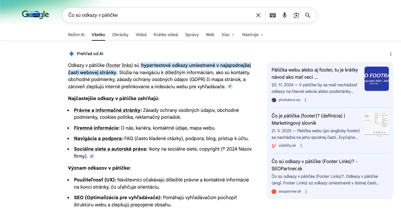Open three-dot menu next to photoknut.eu
The width and height of the screenshot is (401, 209).
tap(305, 100)
